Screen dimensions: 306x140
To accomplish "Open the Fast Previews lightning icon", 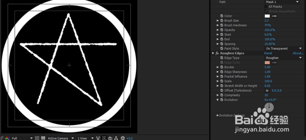I will [104, 138].
